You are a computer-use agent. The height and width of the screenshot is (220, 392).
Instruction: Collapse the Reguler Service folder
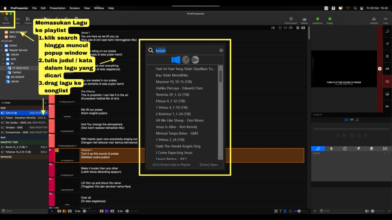[2, 50]
